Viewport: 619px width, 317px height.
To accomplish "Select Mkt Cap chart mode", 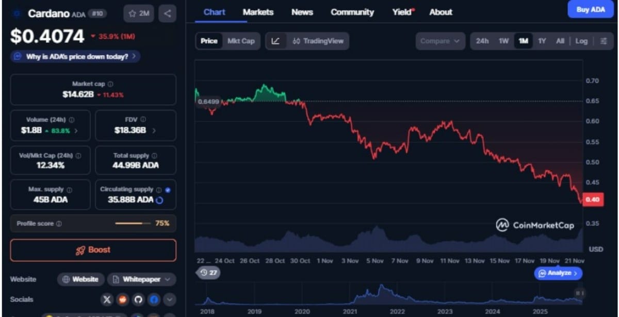I will [x=241, y=41].
